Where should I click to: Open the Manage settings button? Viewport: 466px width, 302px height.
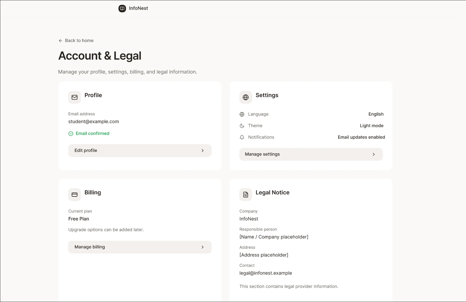coord(311,154)
